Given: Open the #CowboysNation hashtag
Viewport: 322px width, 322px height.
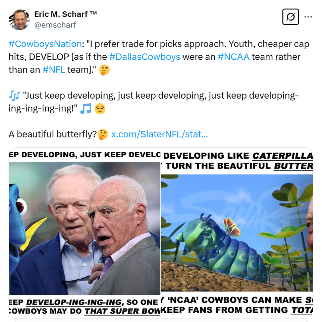Looking at the screenshot, I should pyautogui.click(x=45, y=44).
